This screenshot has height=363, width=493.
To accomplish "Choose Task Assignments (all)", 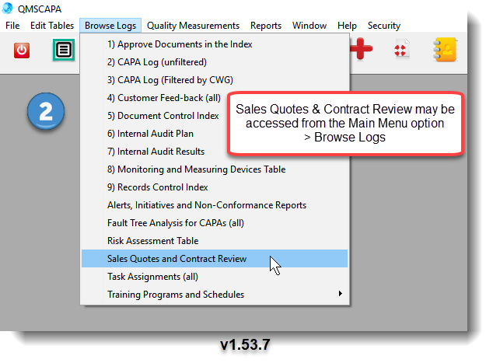I will [x=152, y=277].
